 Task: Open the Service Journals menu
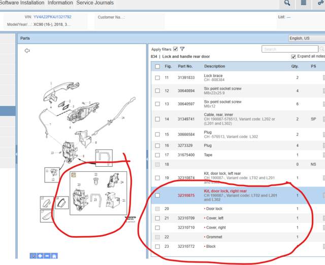pyautogui.click(x=95, y=3)
